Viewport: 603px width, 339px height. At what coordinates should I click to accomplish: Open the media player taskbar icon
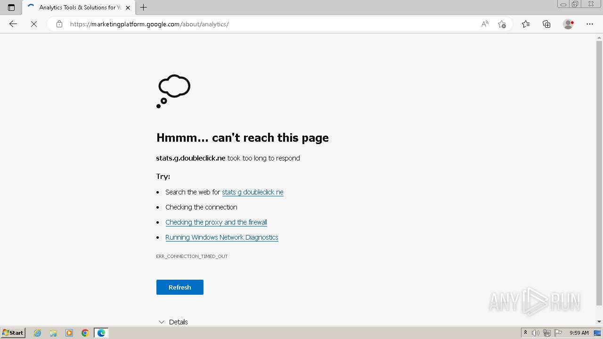coord(69,333)
